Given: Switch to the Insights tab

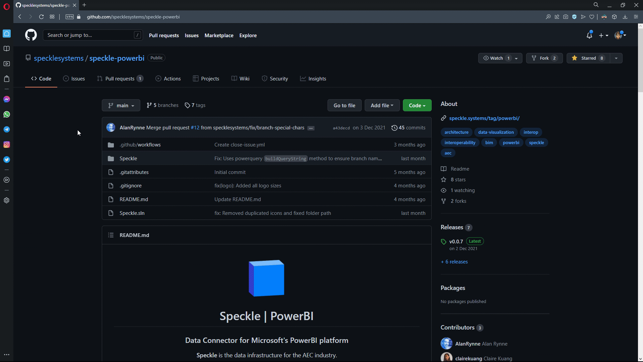Looking at the screenshot, I should (x=313, y=79).
